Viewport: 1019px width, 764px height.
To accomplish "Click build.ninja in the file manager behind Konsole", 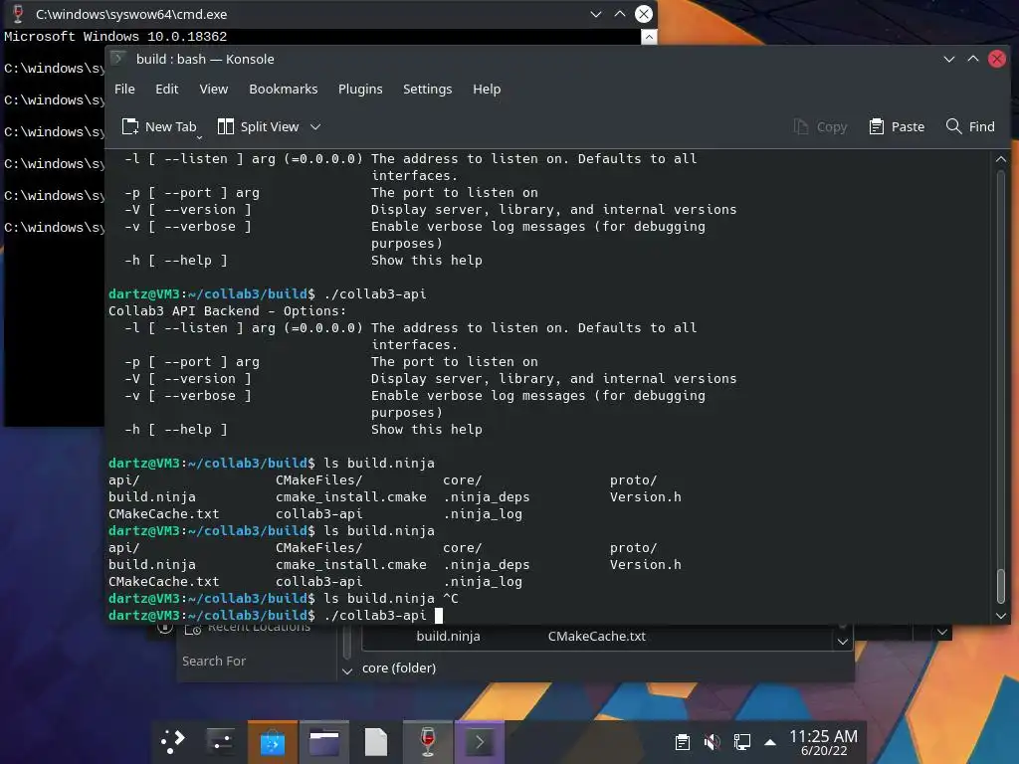I will (449, 636).
